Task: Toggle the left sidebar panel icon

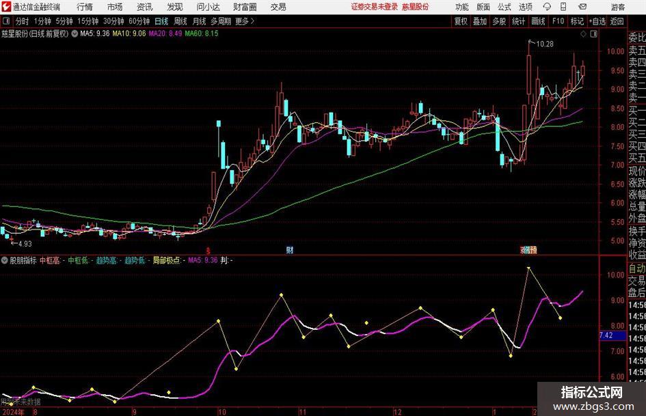Action: [5, 21]
